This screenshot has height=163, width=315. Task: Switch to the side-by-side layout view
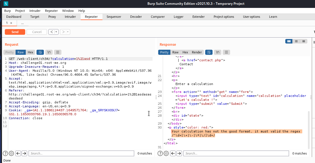tap(289, 41)
